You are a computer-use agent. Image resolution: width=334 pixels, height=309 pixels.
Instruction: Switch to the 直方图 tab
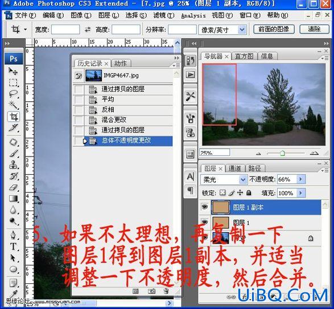point(244,56)
